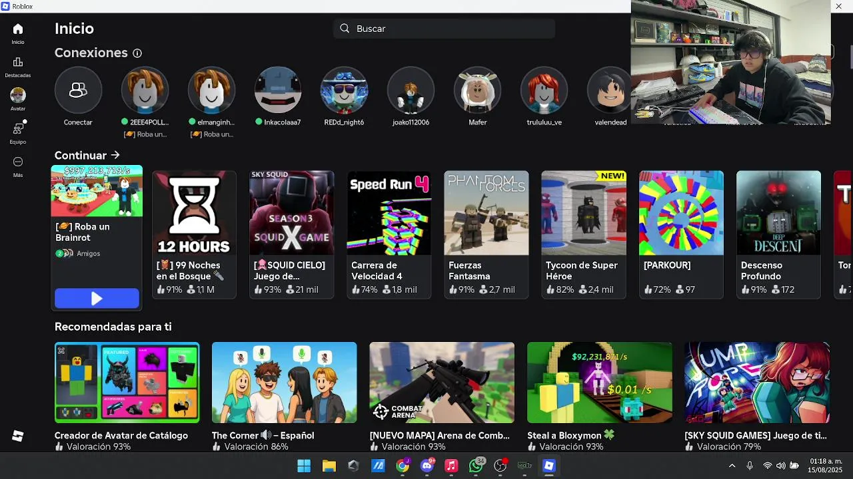Open File Explorer from taskbar
Viewport: 853px width, 479px height.
point(329,466)
